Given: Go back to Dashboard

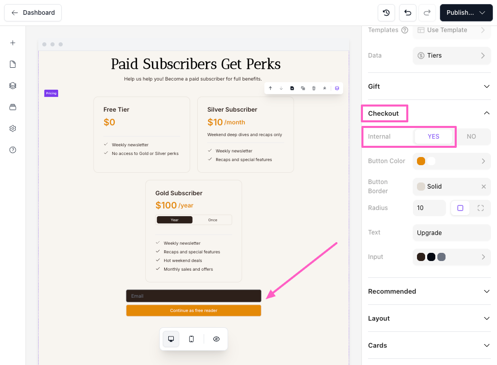Looking at the screenshot, I should tap(33, 13).
